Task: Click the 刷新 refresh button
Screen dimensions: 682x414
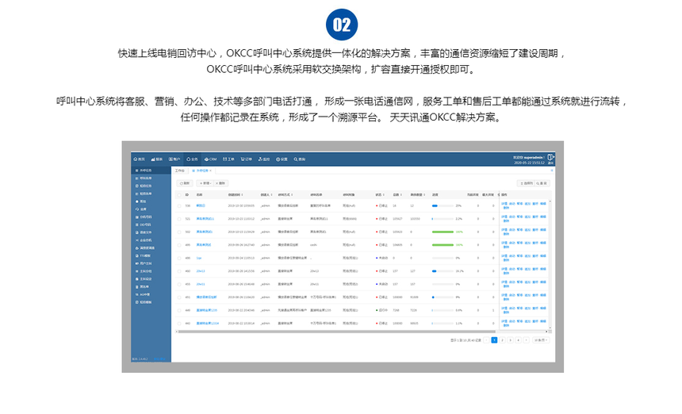Action: point(185,183)
